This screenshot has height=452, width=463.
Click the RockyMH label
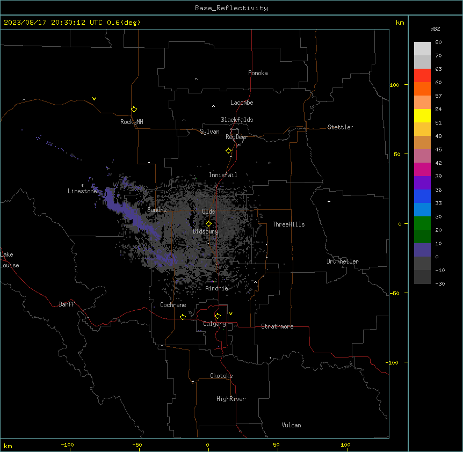[x=132, y=122]
